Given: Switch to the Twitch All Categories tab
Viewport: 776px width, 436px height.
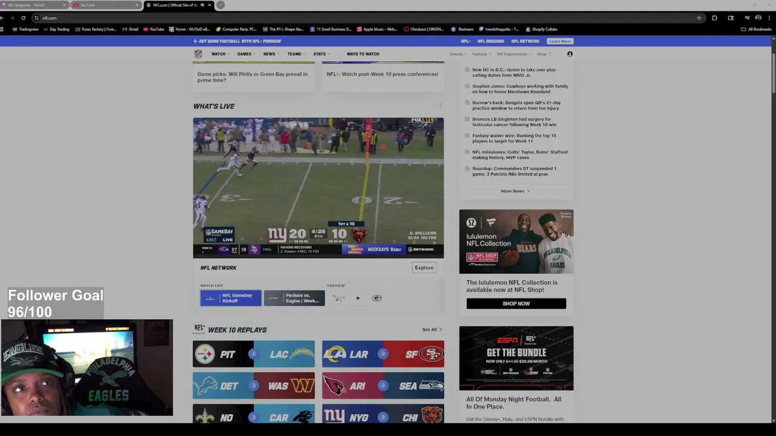Looking at the screenshot, I should pos(33,5).
